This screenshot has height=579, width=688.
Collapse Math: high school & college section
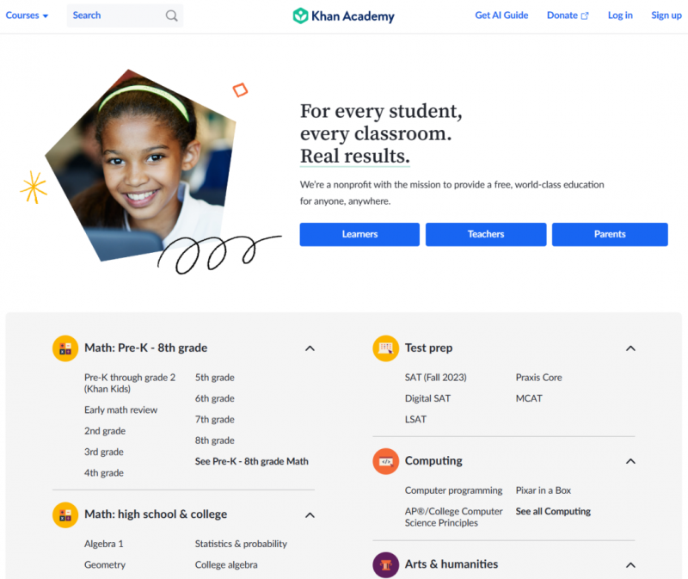[x=310, y=515]
